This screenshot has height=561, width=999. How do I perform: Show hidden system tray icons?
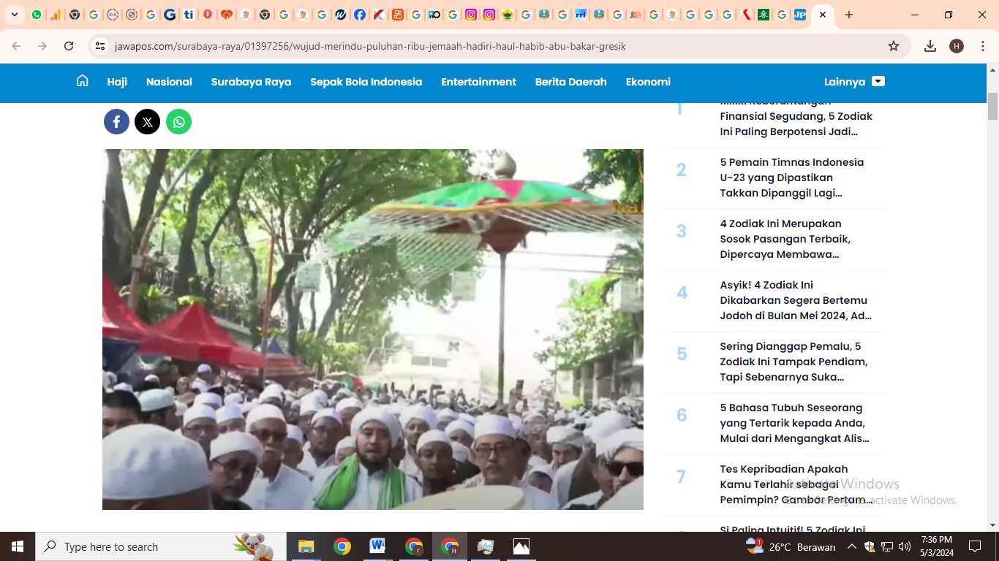click(x=851, y=546)
